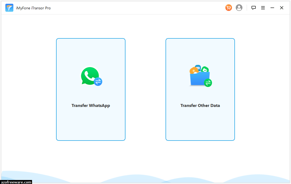Screen dimensions: 291x184
Task: Open the orange shopping cart purchase icon
Action: 229,8
